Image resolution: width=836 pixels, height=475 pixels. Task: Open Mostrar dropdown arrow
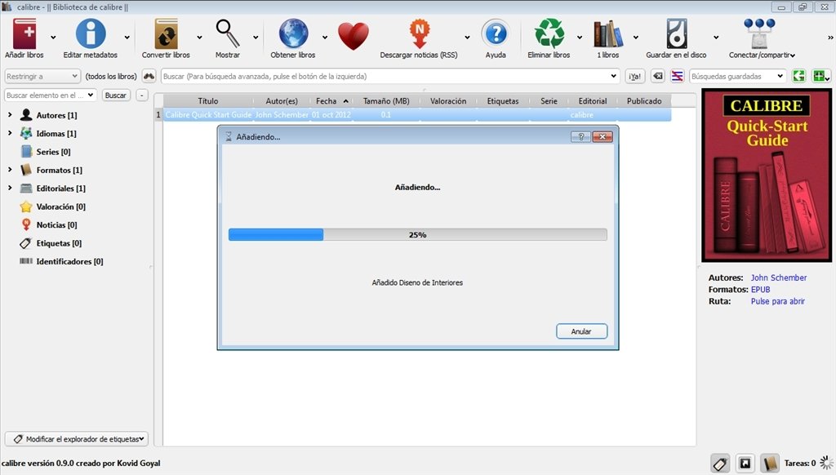[x=256, y=38]
